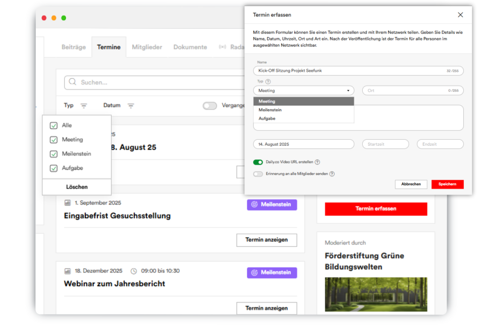Open the Dokumente tab

tap(190, 47)
